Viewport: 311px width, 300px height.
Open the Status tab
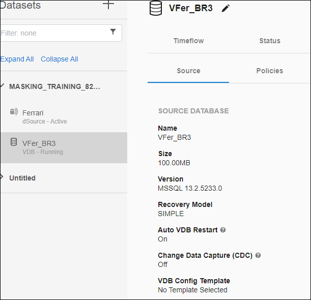pyautogui.click(x=270, y=41)
